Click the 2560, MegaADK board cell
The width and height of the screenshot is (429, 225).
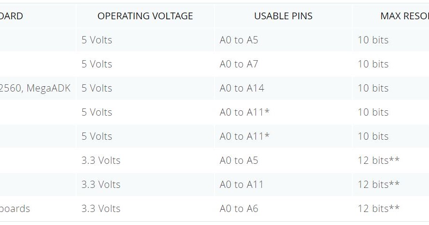[36, 88]
